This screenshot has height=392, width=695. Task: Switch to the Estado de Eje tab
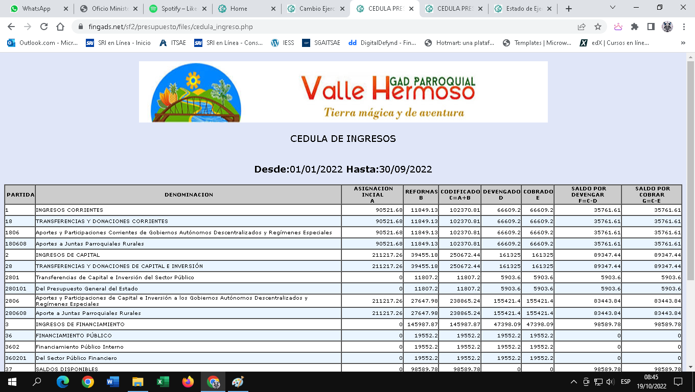[521, 9]
